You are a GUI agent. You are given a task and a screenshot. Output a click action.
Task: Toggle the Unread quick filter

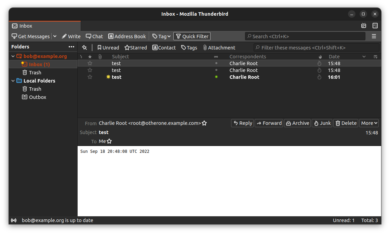108,47
